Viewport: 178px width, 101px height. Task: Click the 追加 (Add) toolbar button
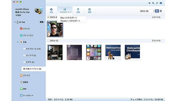(x=51, y=11)
